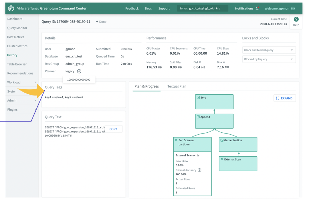Click the External Scan node icon
Screen dimensions: 309x203
[x=222, y=159]
